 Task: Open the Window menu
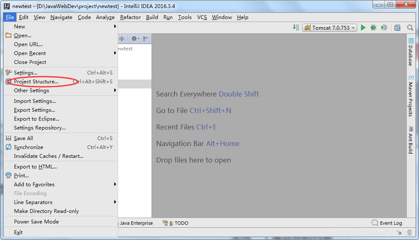222,17
